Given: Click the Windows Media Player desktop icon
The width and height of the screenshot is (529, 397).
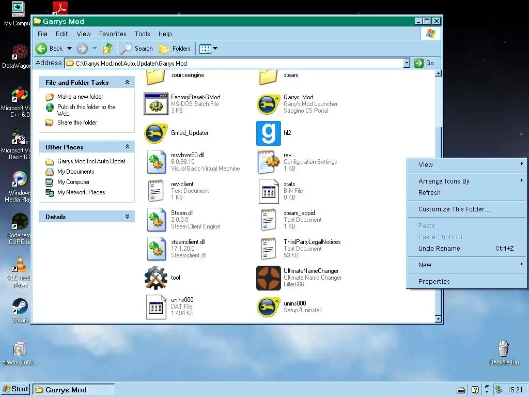Looking at the screenshot, I should (x=20, y=179).
